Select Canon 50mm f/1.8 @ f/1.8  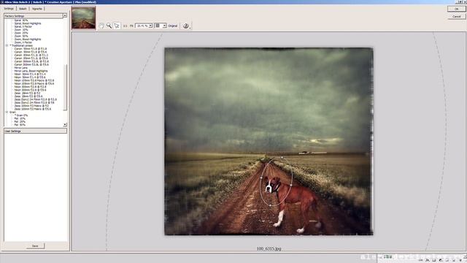(x=31, y=49)
